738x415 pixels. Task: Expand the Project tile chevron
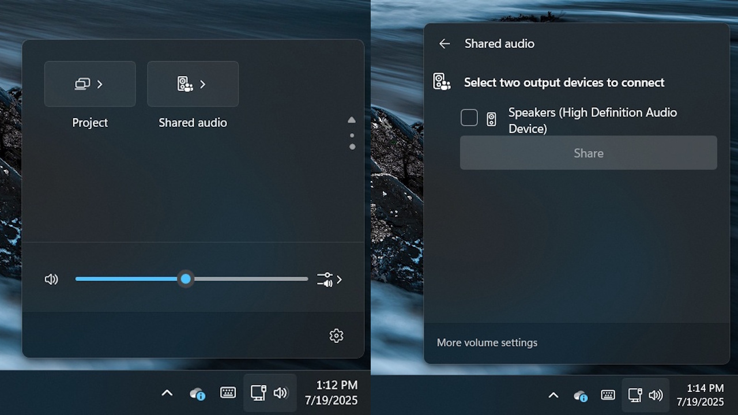[99, 84]
